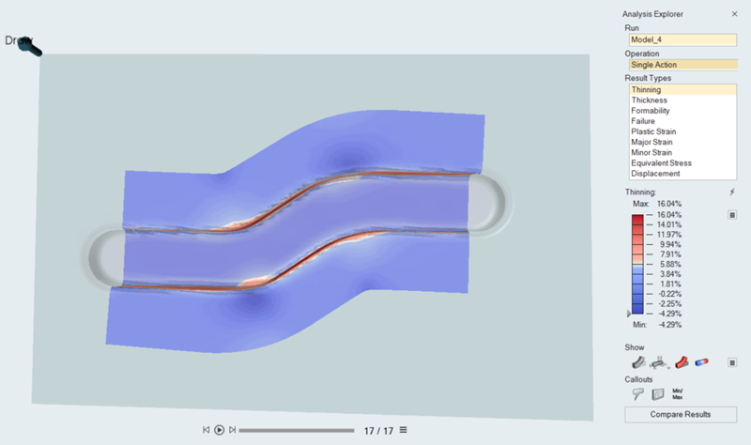Toggle the red contour Show icon
The width and height of the screenshot is (751, 445).
point(682,361)
